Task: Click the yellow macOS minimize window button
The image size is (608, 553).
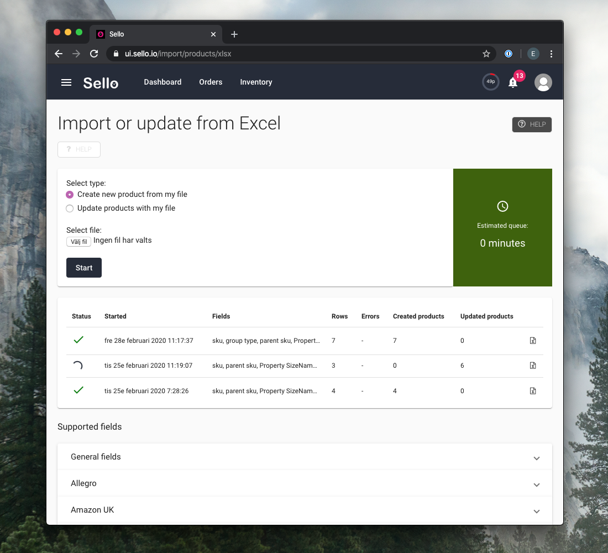Action: point(68,32)
